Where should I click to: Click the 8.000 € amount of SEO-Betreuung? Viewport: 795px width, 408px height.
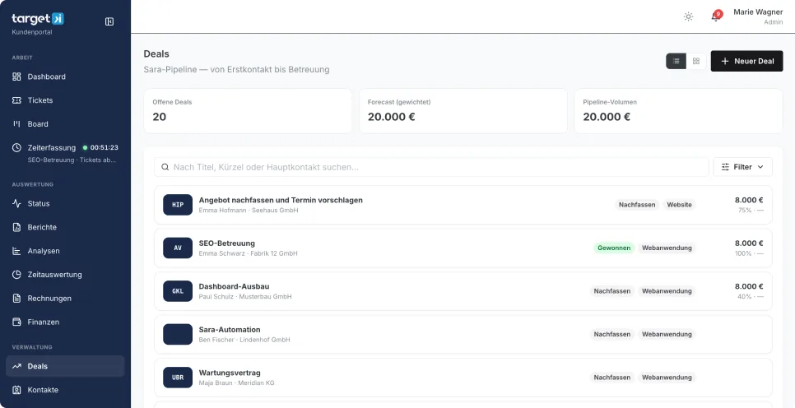749,243
